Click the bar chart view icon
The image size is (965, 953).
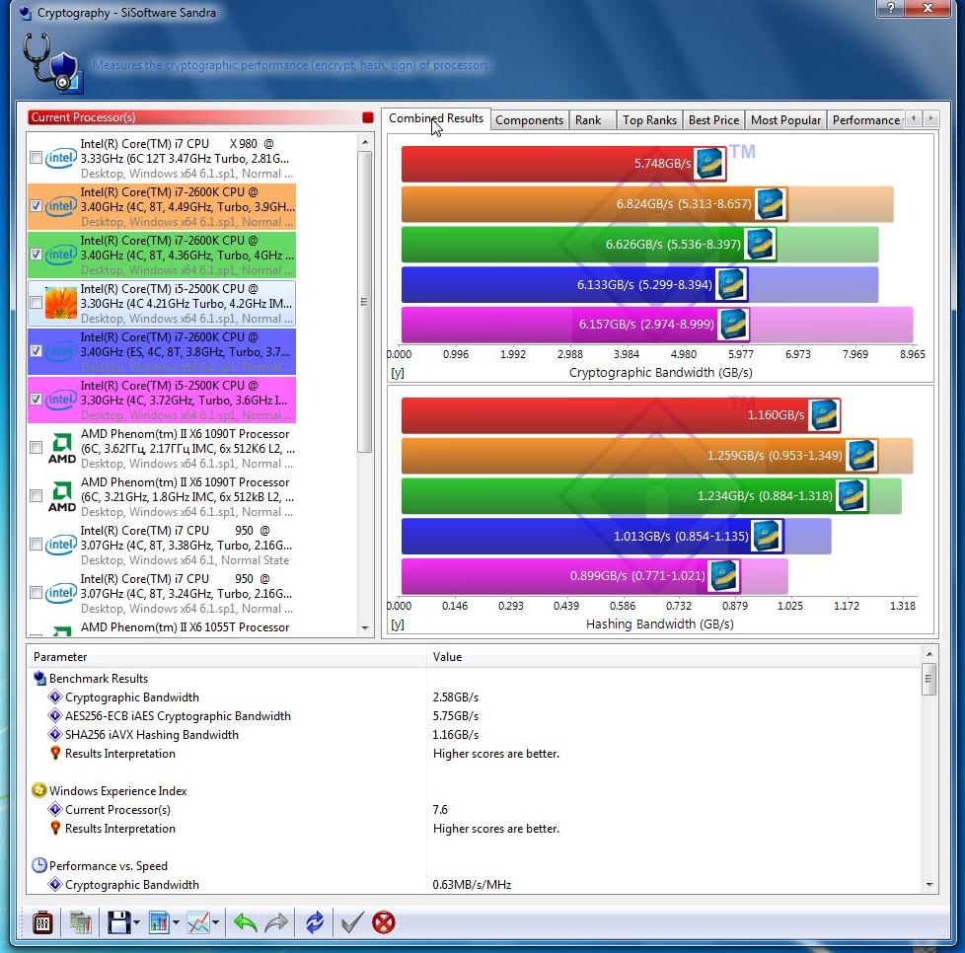coord(159,922)
